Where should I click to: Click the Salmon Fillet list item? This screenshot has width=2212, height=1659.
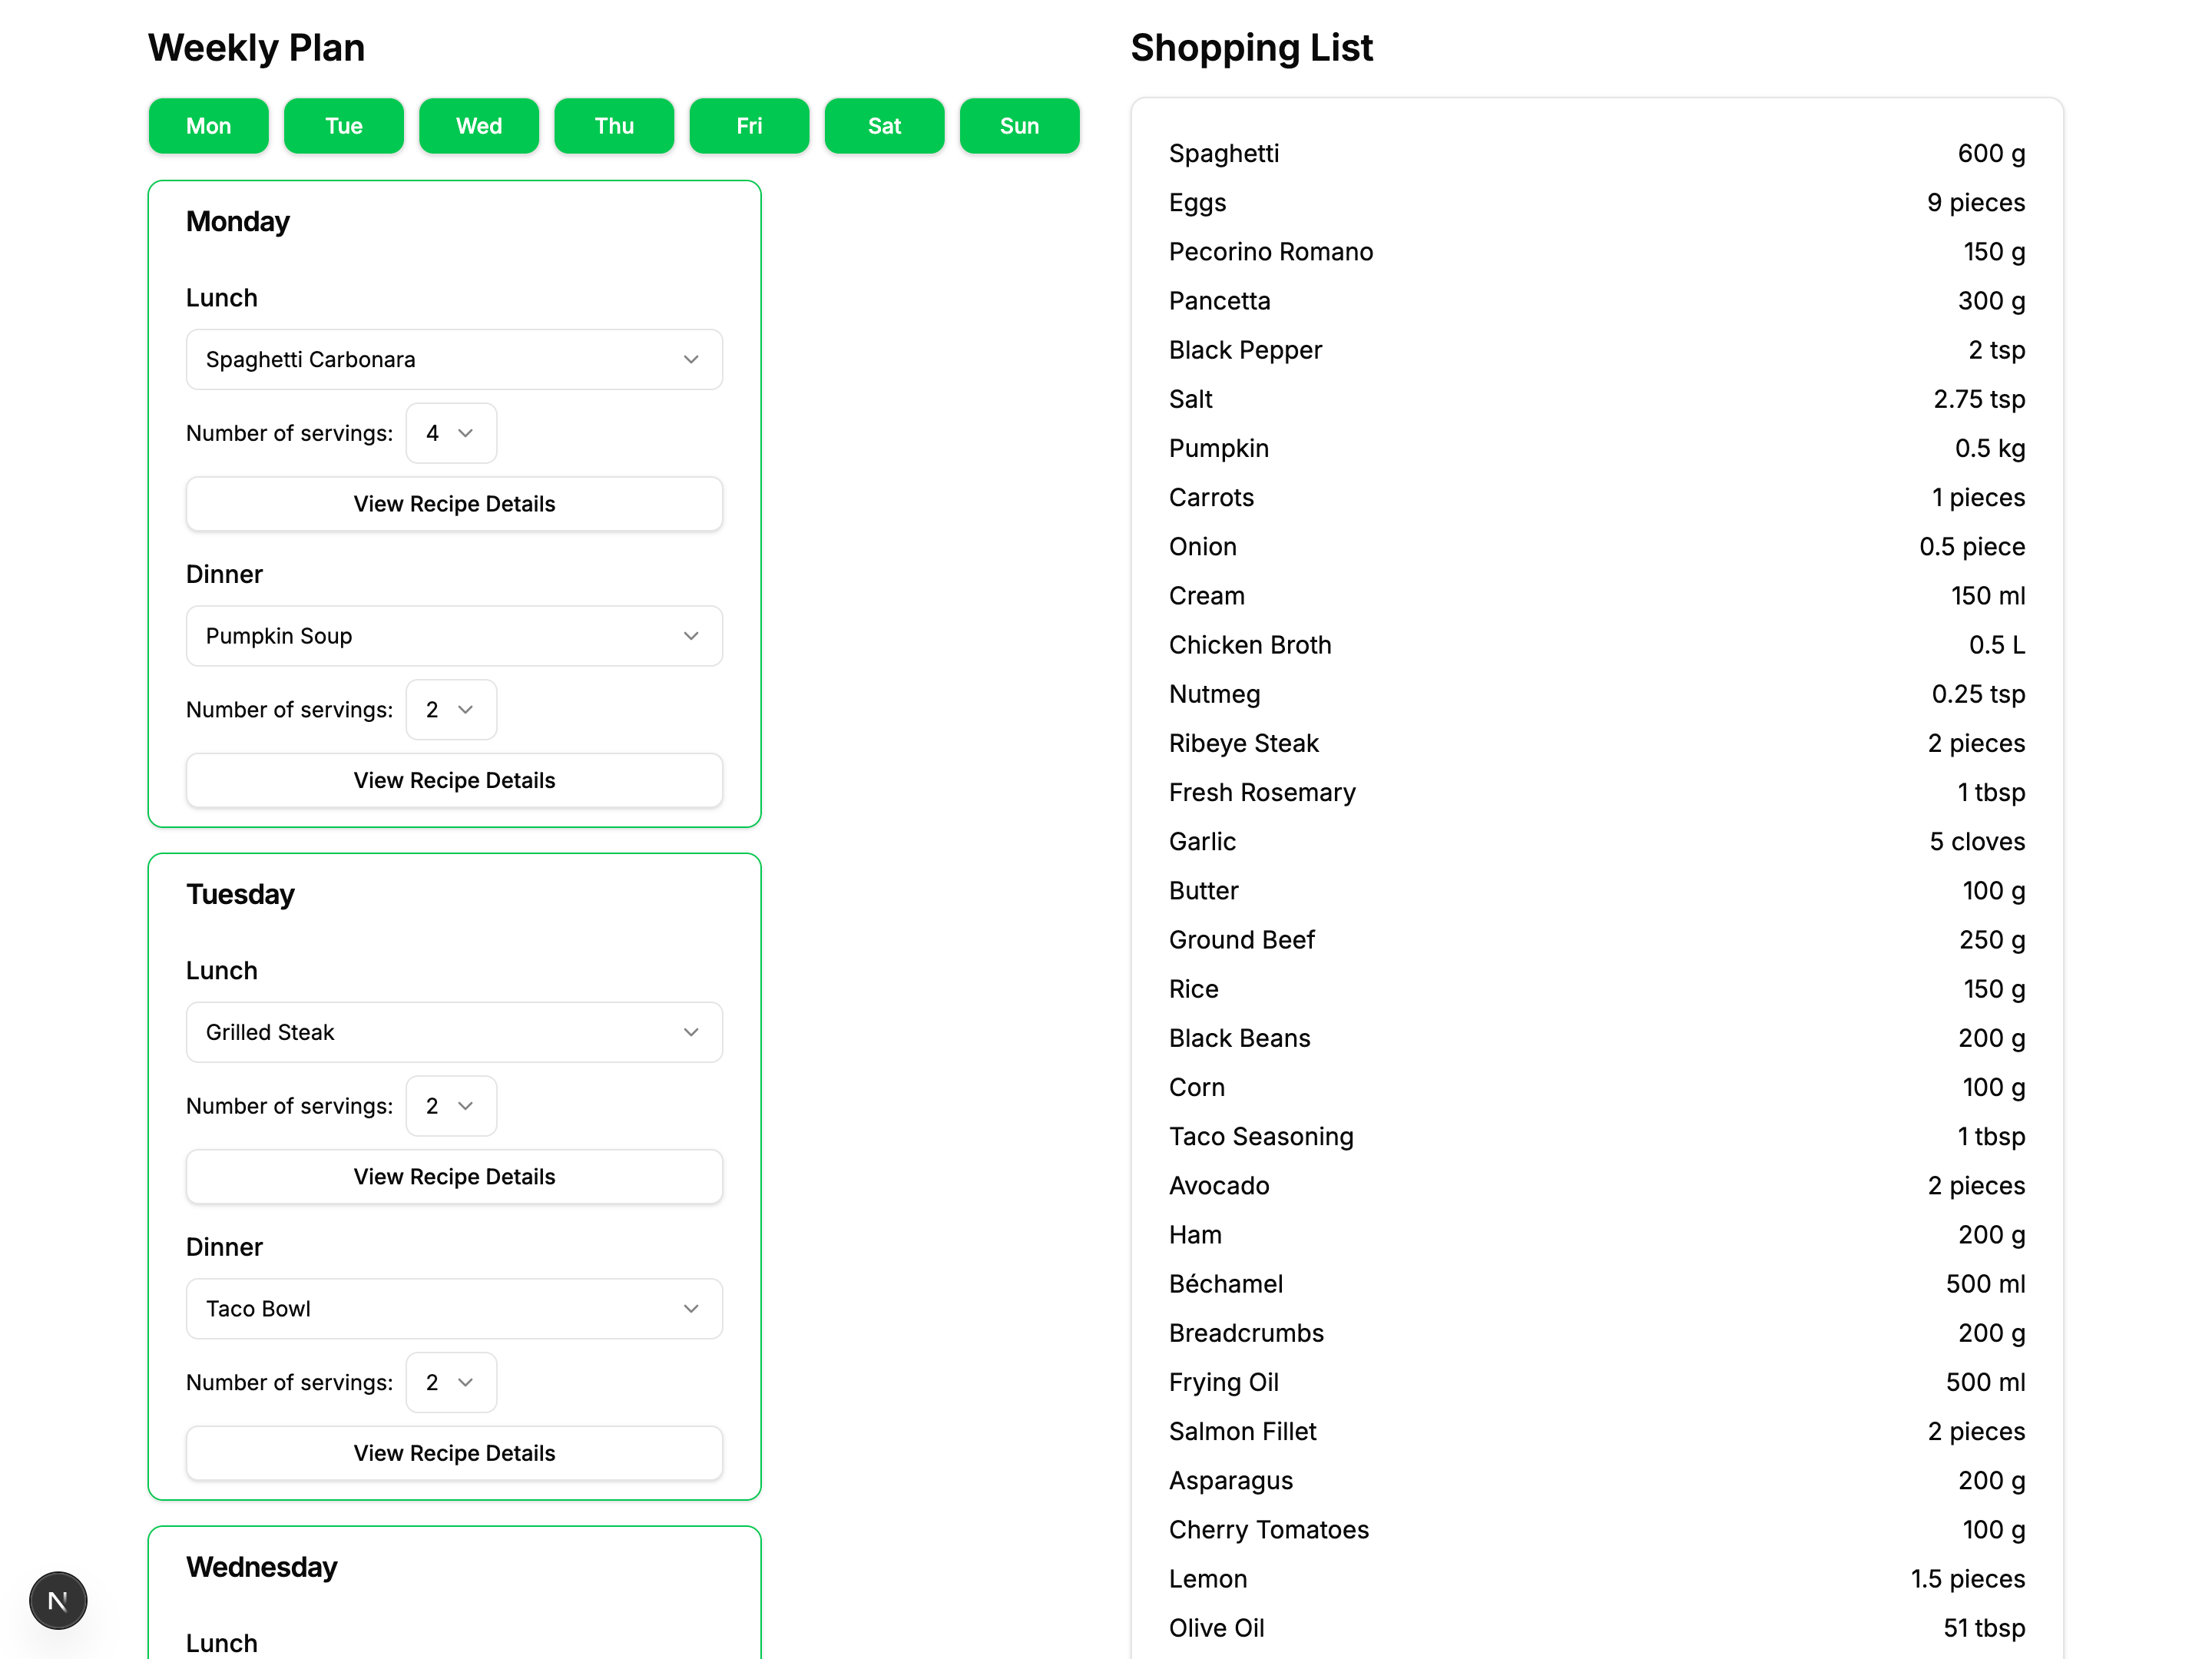(1596, 1431)
